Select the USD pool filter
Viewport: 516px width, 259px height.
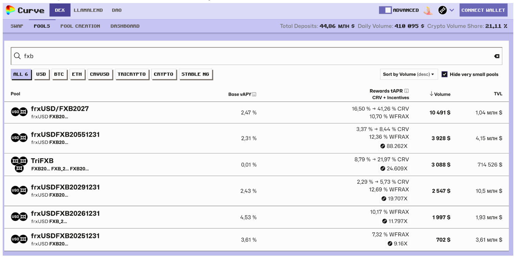click(x=41, y=74)
